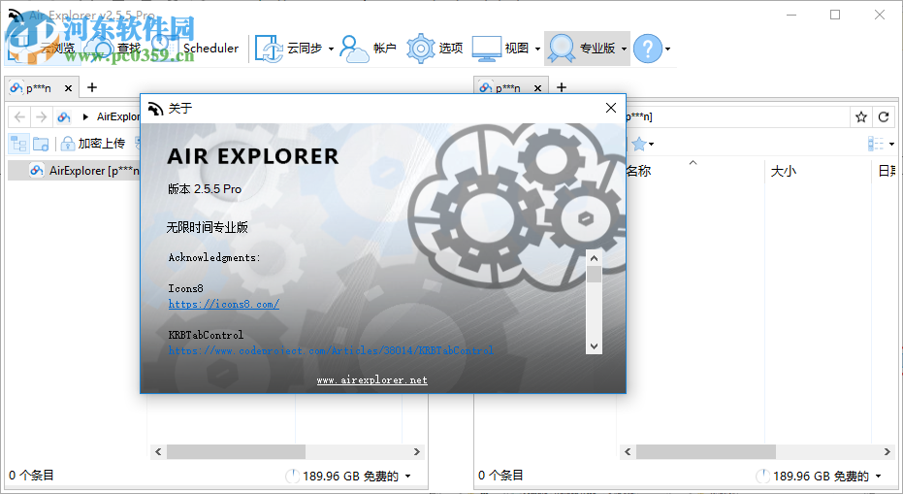Go back in left pane navigation
Viewport: 903px width, 494px height.
pos(19,117)
